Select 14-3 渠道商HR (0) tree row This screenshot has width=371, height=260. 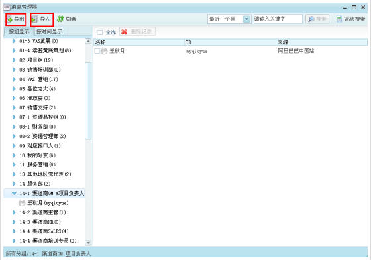tap(40, 222)
